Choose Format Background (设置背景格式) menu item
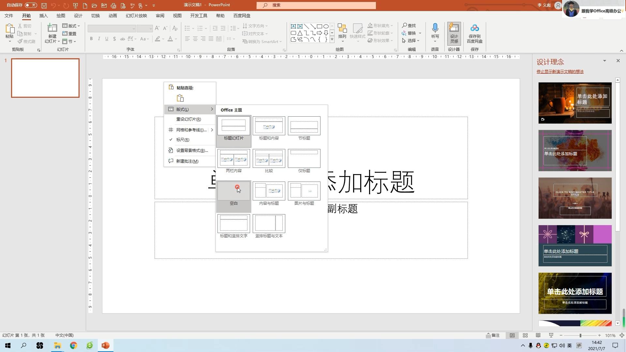 [x=192, y=150]
